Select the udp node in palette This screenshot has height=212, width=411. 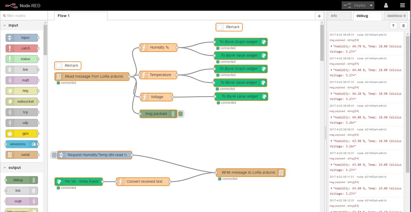(22, 123)
